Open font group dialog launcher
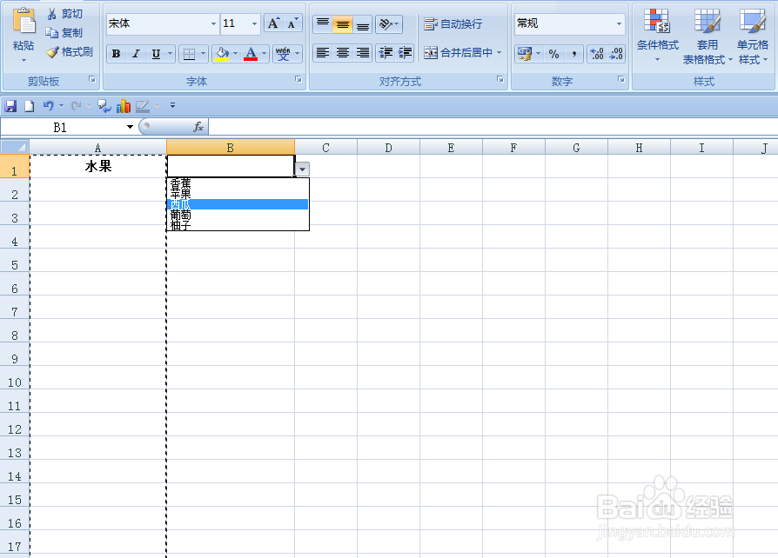The width and height of the screenshot is (778, 558). [298, 79]
